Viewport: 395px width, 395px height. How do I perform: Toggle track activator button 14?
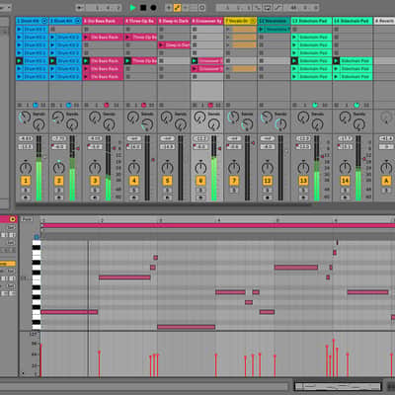tap(345, 181)
